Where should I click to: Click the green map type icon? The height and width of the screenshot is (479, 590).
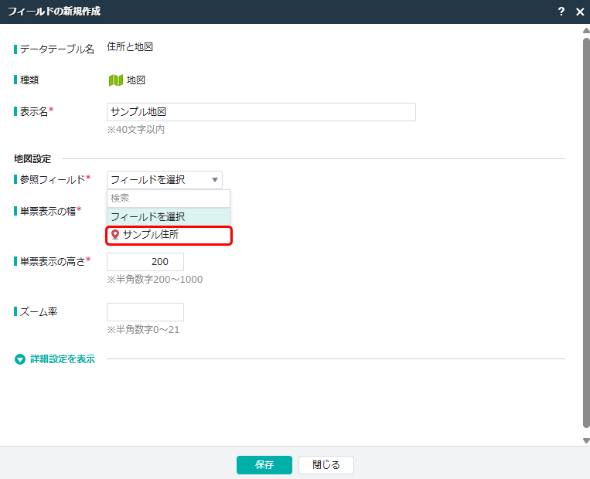pos(116,80)
